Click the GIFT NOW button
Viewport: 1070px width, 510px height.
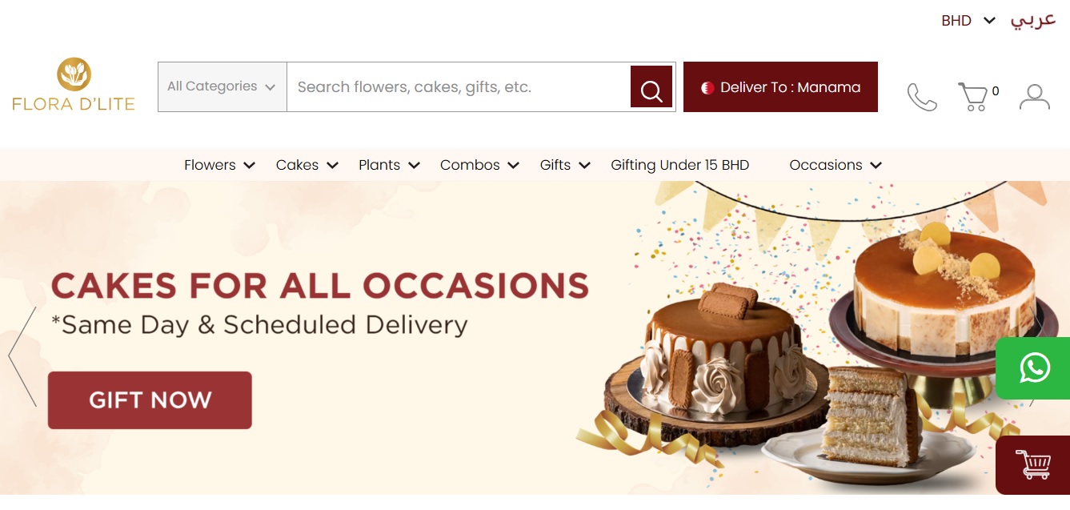tap(150, 400)
